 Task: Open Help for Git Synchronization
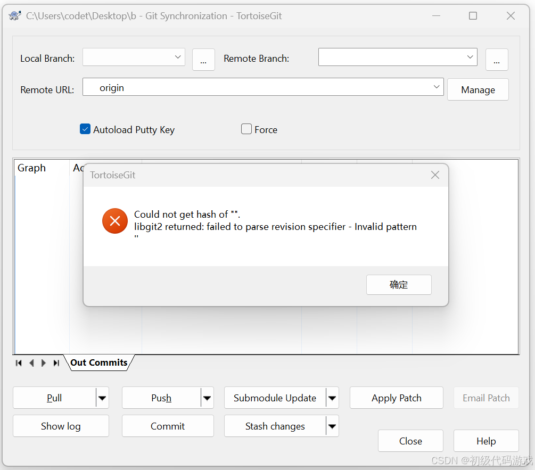click(x=486, y=441)
